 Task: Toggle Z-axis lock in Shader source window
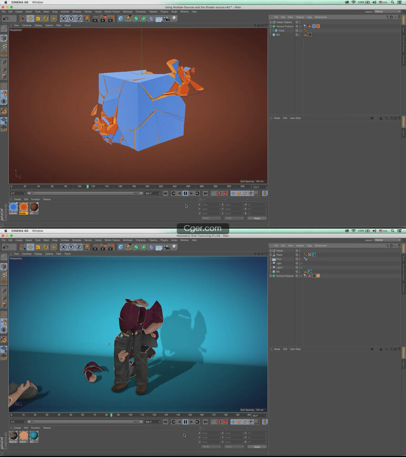click(79, 19)
